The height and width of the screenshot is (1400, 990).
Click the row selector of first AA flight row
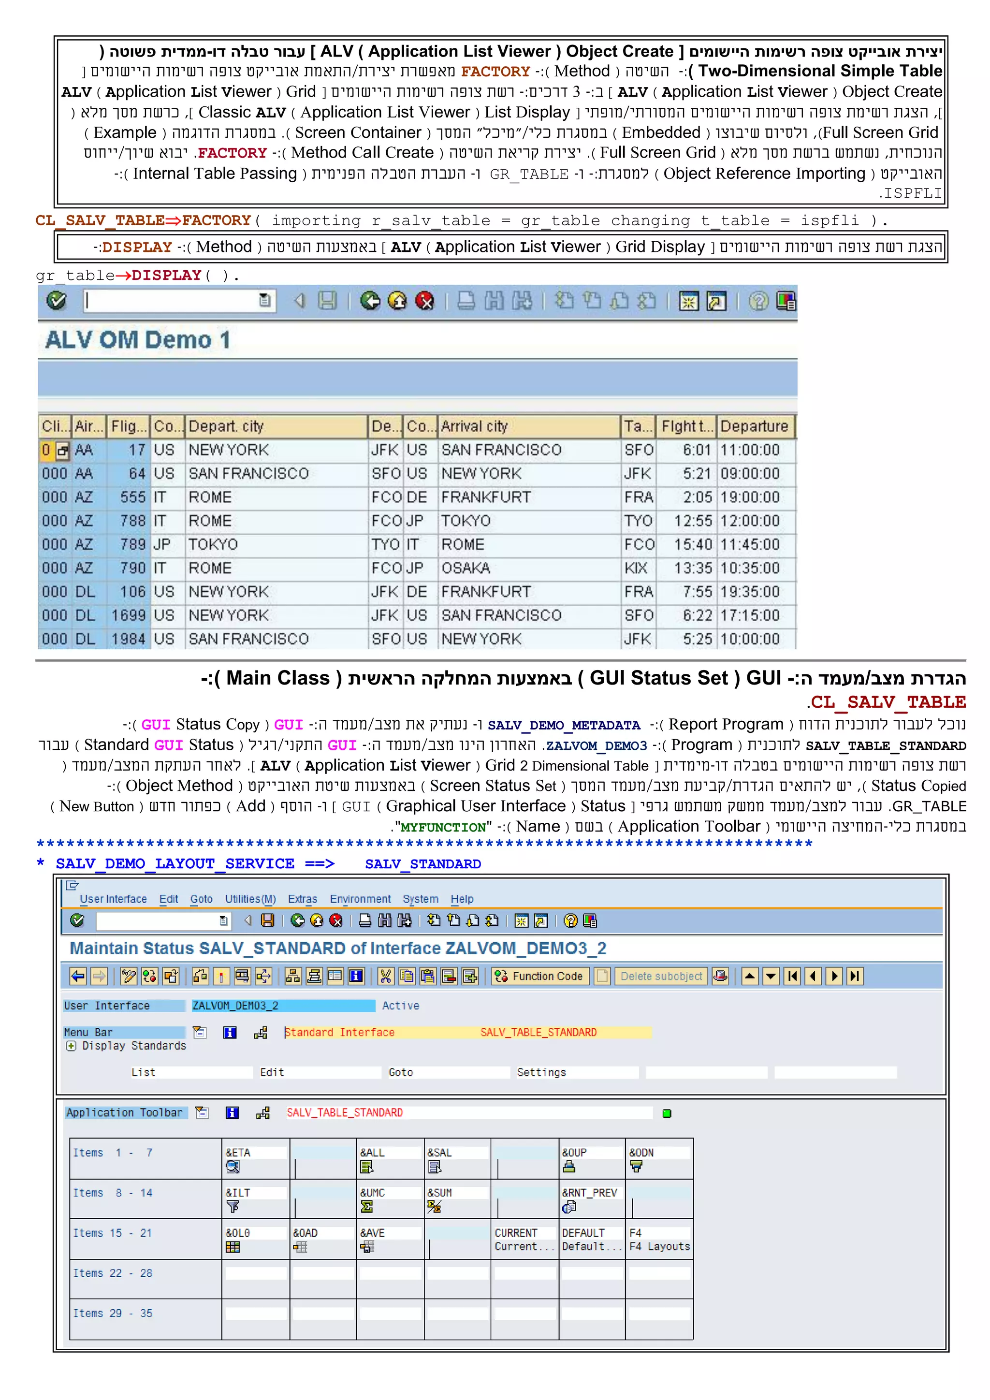click(x=62, y=451)
